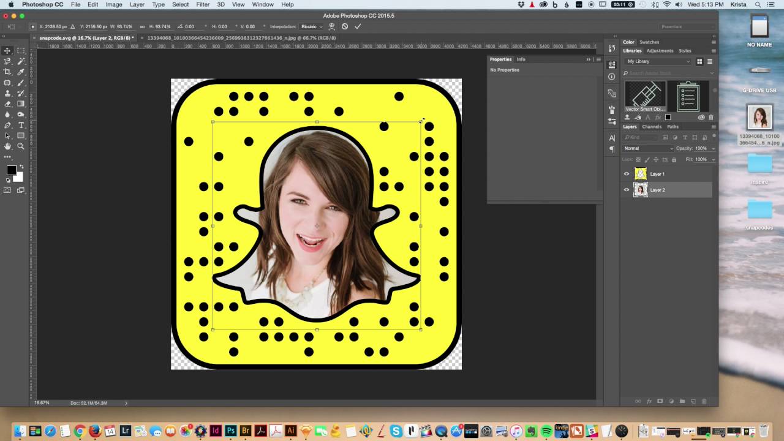Open the Select menu
The image size is (784, 441).
(180, 4)
